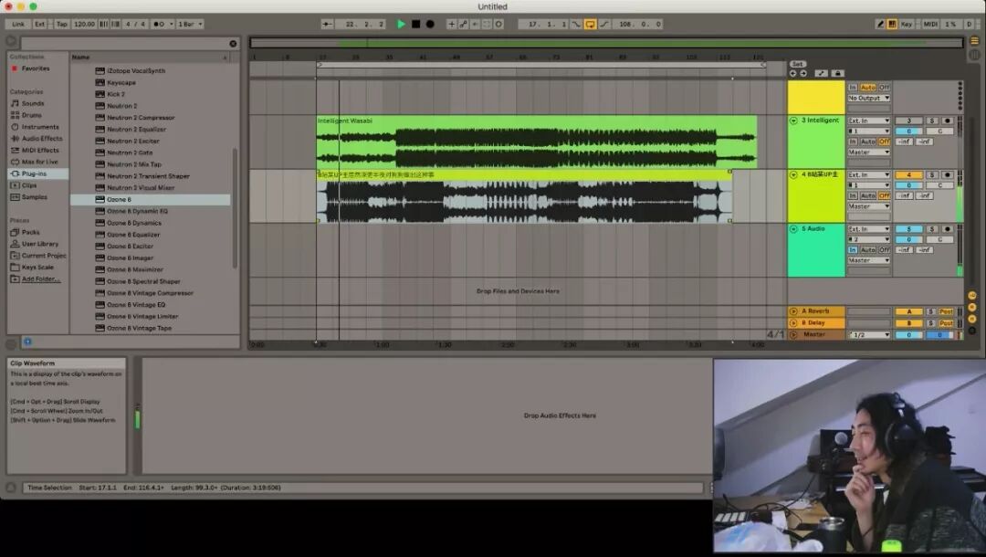Toggle the highlighted Loop switch
986x557 pixels.
coord(590,24)
